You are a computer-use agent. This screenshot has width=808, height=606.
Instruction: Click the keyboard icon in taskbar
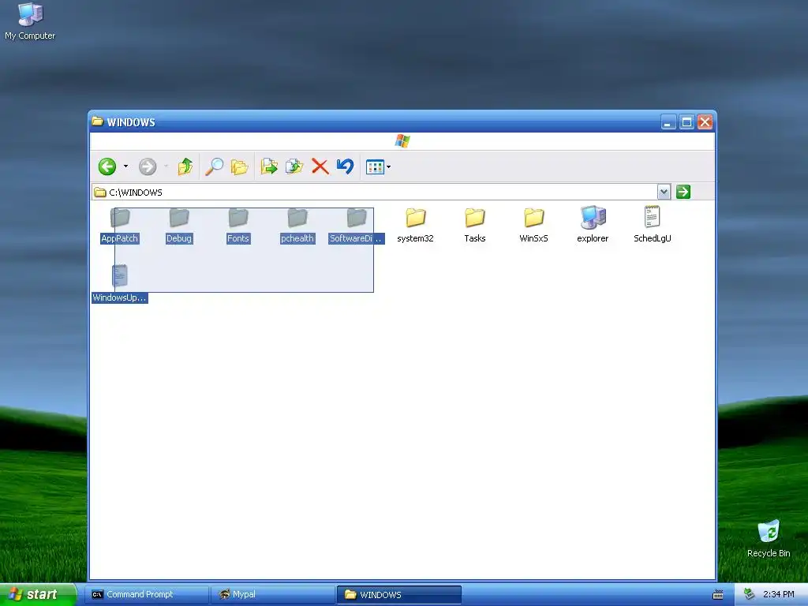(x=718, y=595)
